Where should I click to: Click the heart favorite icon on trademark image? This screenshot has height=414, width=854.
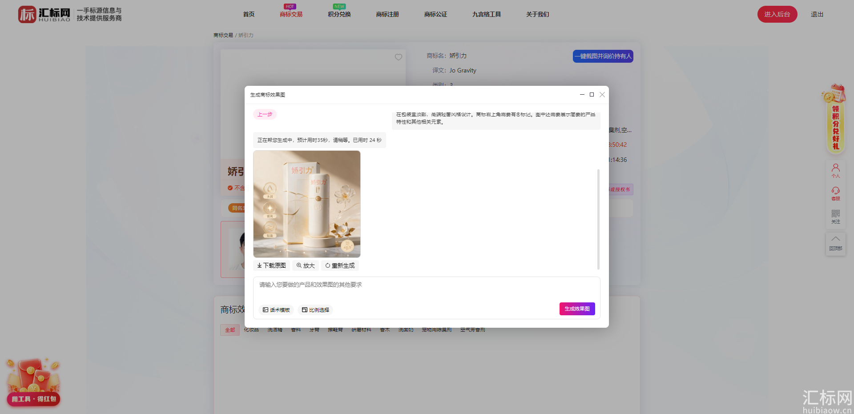click(x=399, y=57)
